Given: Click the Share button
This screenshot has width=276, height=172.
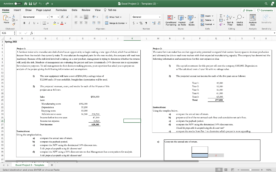Looking at the screenshot, I should pyautogui.click(x=247, y=10).
